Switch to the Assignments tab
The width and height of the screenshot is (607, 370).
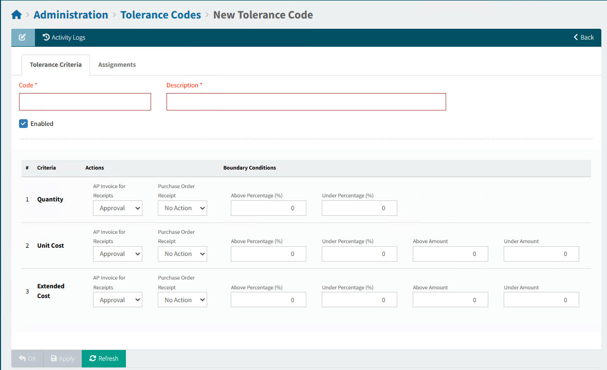pyautogui.click(x=117, y=65)
